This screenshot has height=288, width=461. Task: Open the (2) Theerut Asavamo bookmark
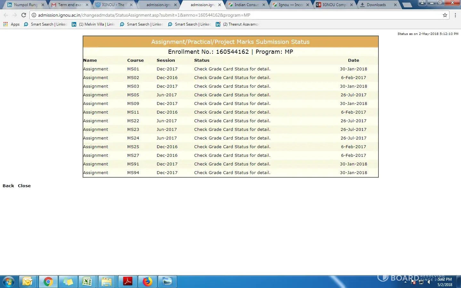237,24
